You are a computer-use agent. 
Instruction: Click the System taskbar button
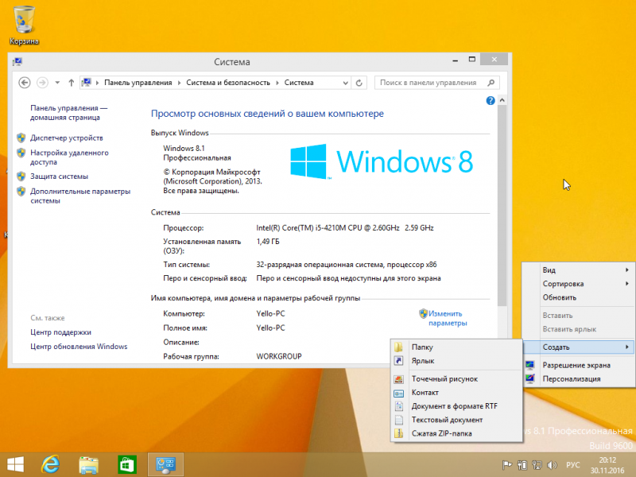(165, 465)
